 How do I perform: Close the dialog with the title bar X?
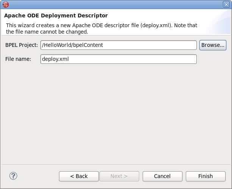(226, 5)
